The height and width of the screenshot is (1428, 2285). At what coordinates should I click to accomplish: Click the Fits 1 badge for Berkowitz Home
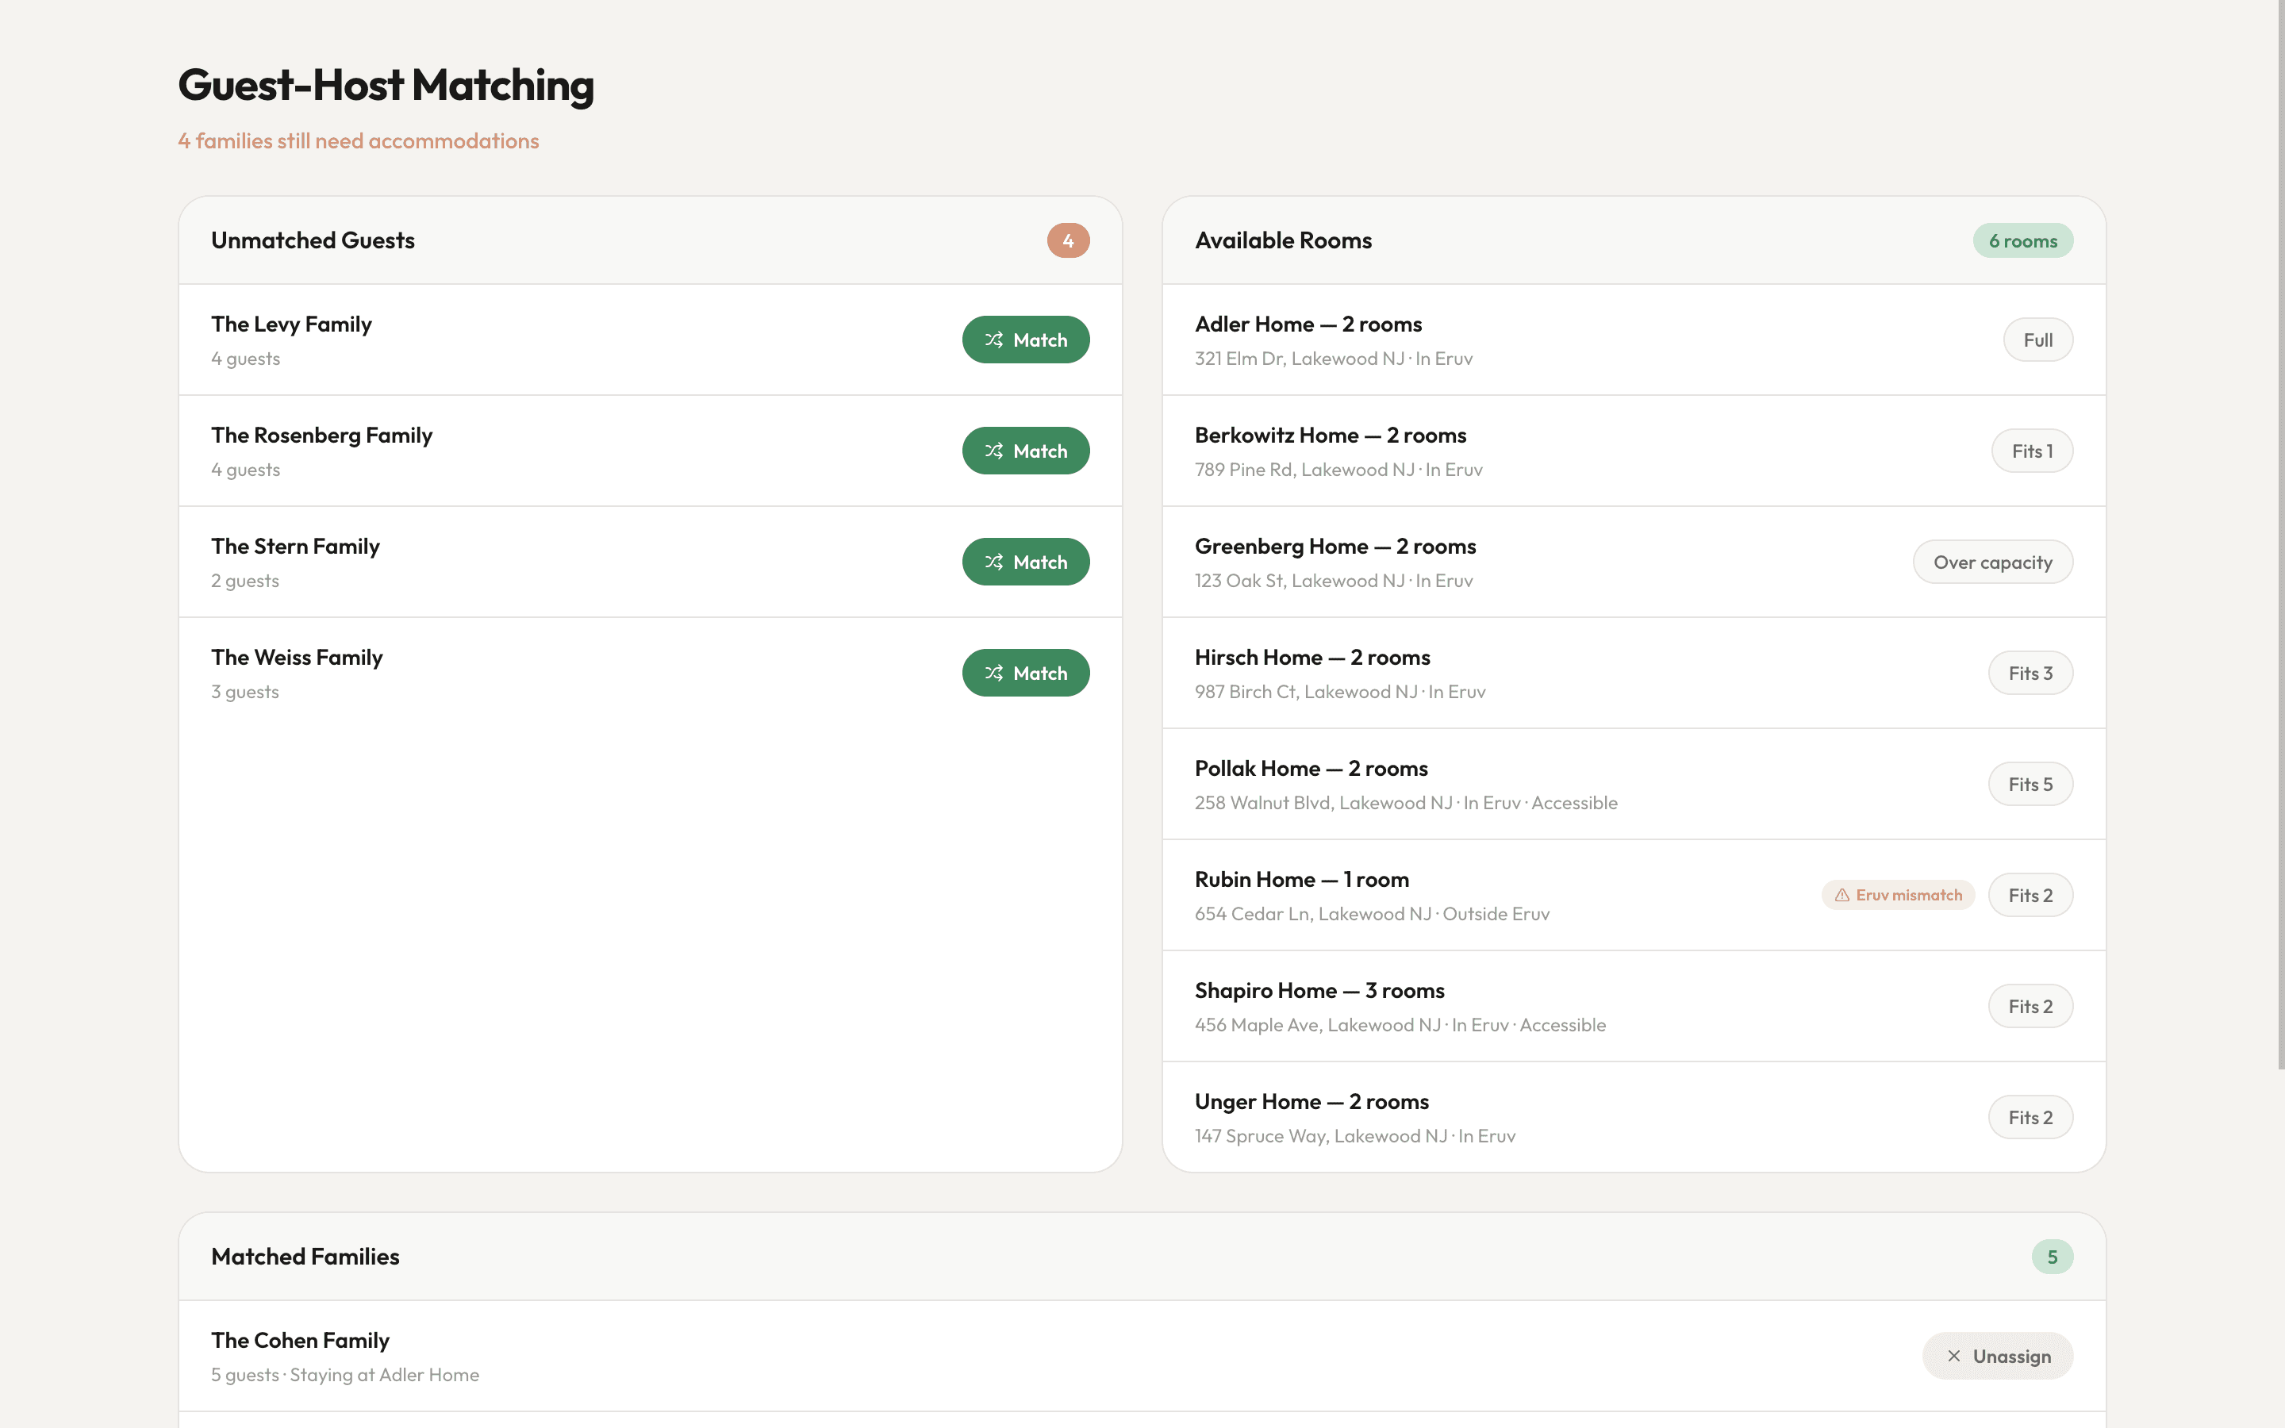click(x=2032, y=451)
